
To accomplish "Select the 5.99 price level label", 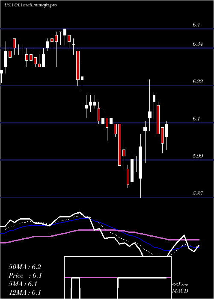I will [198, 156].
